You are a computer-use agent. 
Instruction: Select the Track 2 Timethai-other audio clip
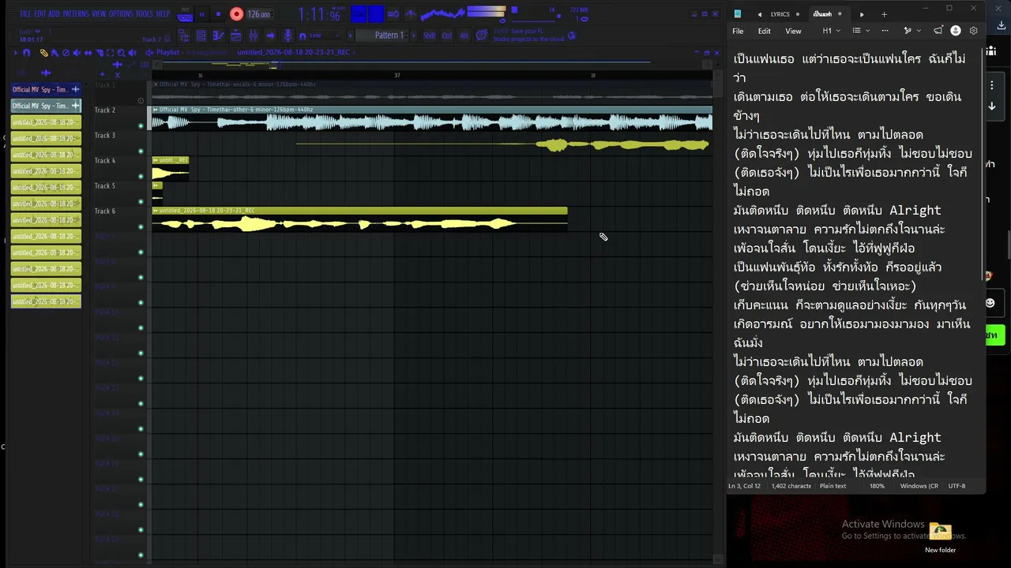pyautogui.click(x=432, y=118)
